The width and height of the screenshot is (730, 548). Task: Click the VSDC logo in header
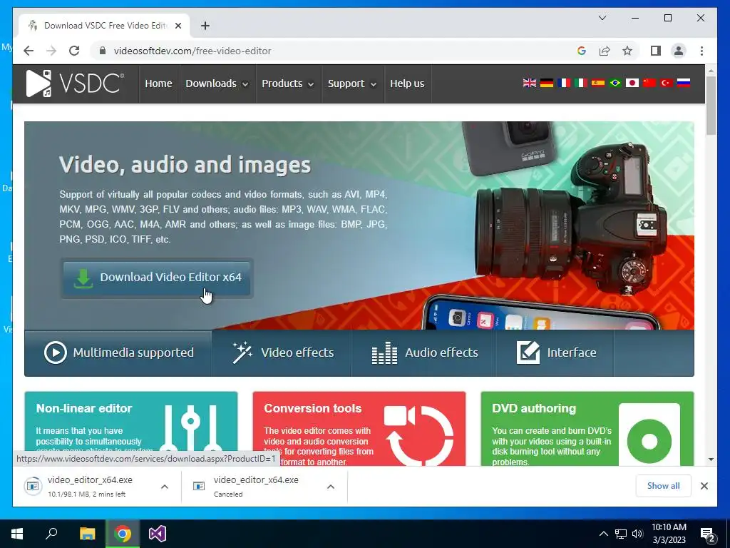tap(76, 83)
